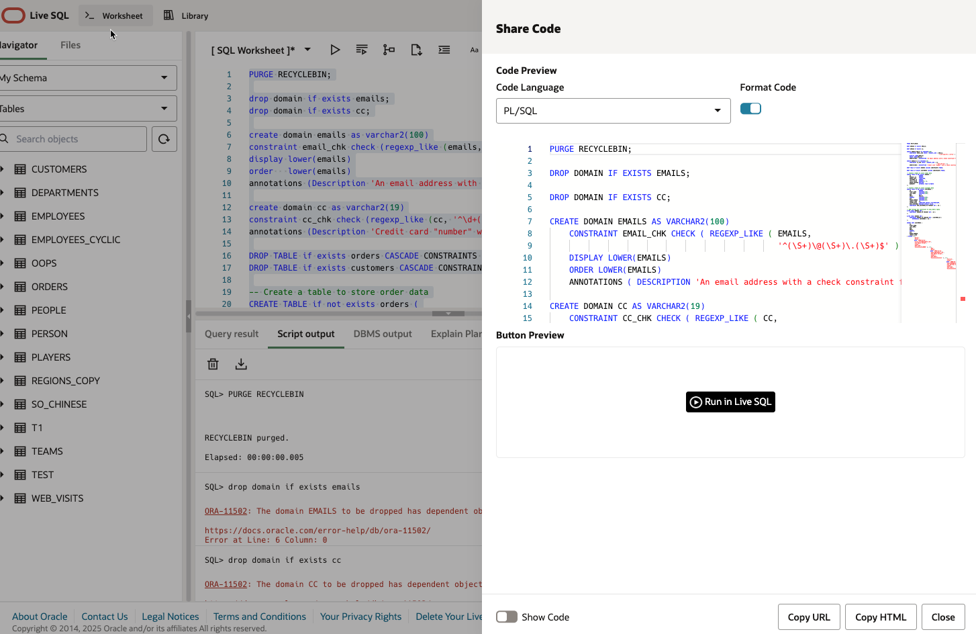Screen dimensions: 976x634
Task: Click the Worksheet prompt icon
Action: pyautogui.click(x=89, y=15)
